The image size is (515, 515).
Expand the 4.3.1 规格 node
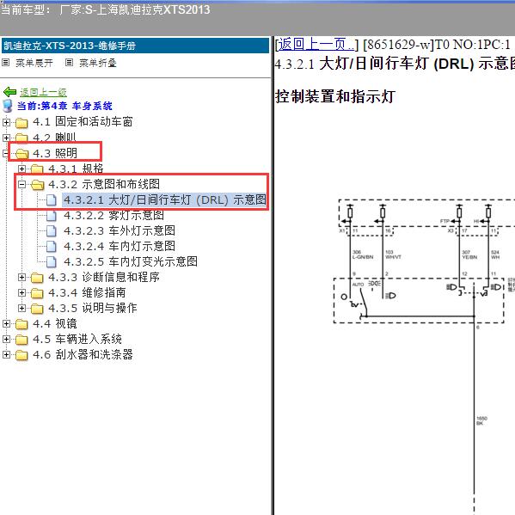[x=21, y=169]
